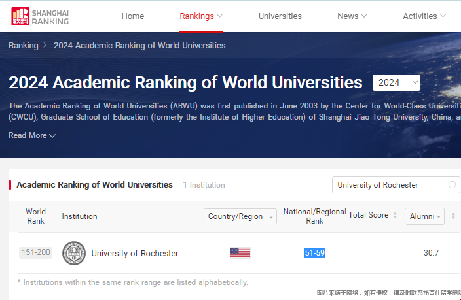Click the 2024 Academic Ranking breadcrumb
This screenshot has width=461, height=300.
[x=139, y=46]
